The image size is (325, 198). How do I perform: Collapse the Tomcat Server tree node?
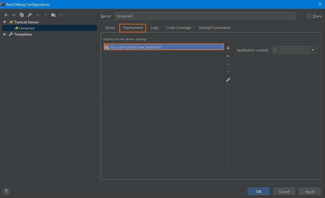pos(4,22)
